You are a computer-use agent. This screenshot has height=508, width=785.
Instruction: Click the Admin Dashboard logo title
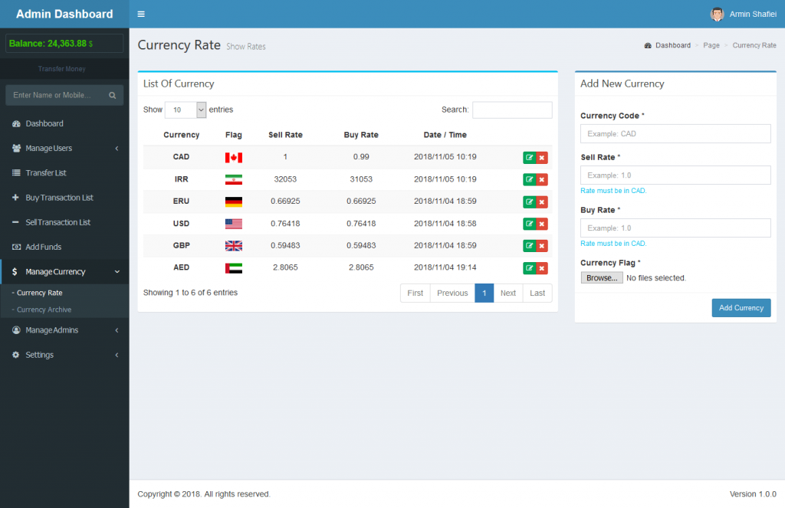point(64,14)
